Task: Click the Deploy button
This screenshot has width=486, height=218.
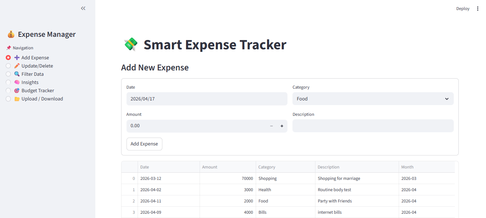Action: tap(462, 9)
